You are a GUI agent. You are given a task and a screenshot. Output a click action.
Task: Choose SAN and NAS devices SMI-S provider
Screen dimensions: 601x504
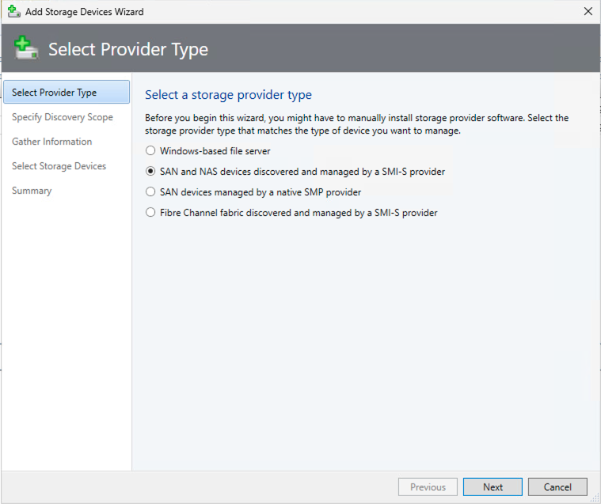(150, 171)
